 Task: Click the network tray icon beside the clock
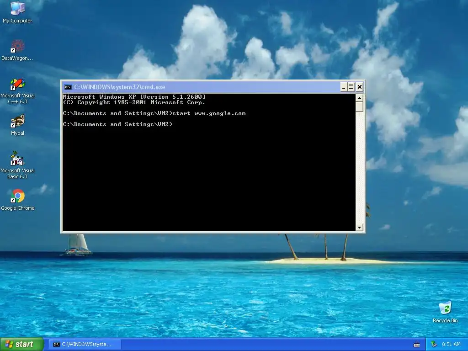coord(434,344)
